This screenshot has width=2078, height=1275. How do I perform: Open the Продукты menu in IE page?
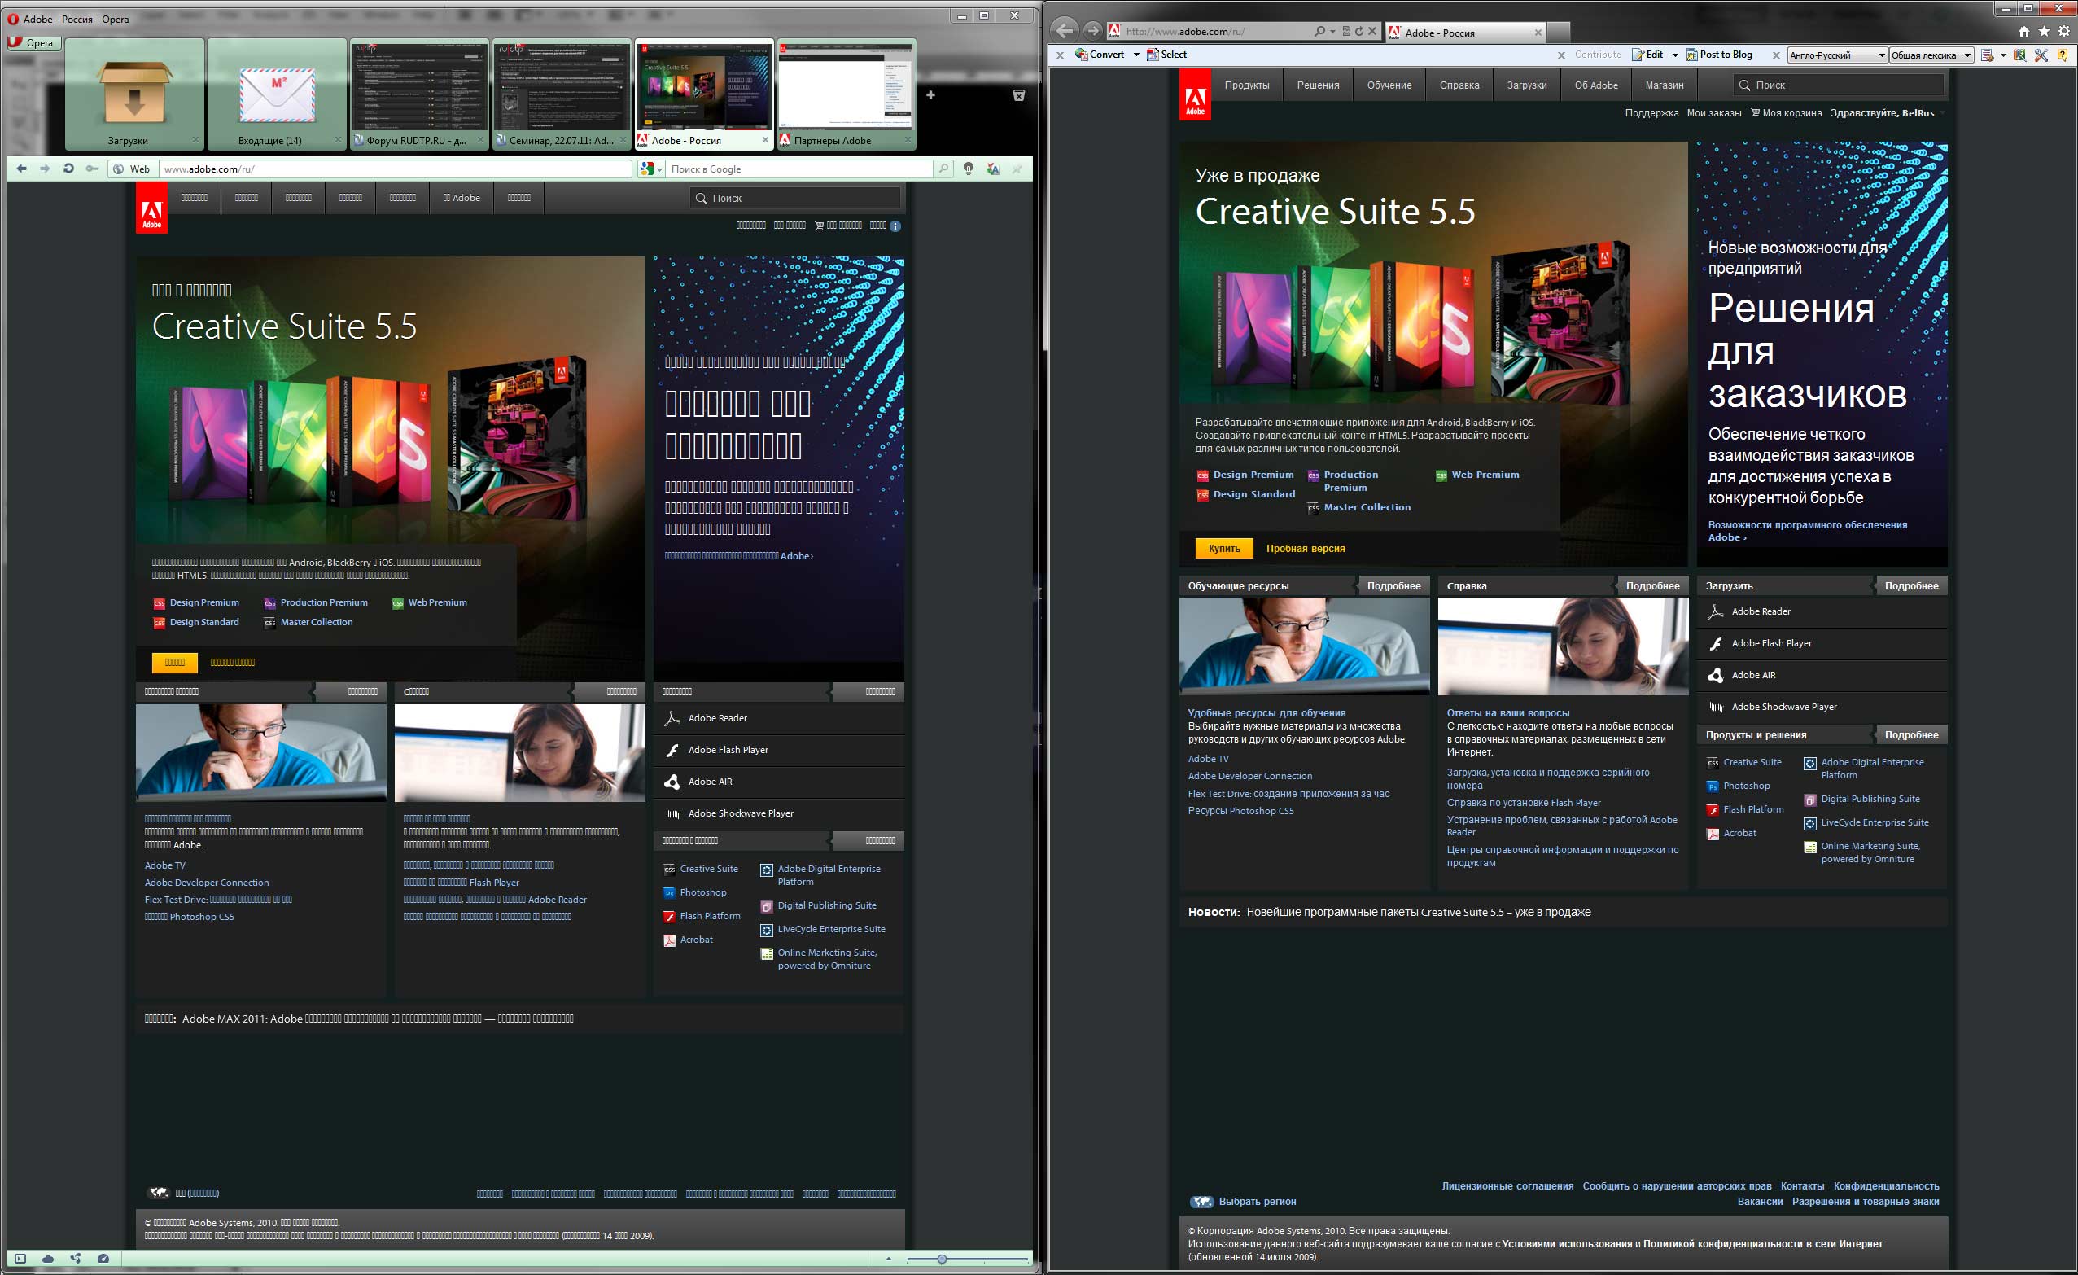[1246, 85]
